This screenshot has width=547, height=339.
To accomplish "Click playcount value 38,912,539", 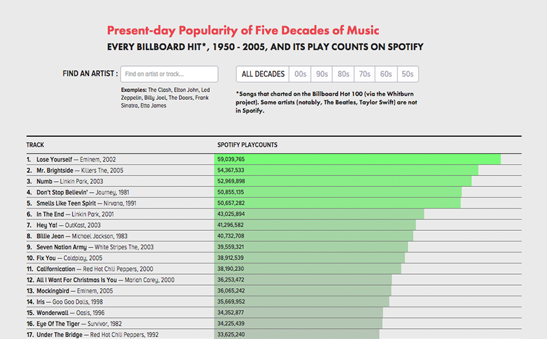I will (x=231, y=258).
